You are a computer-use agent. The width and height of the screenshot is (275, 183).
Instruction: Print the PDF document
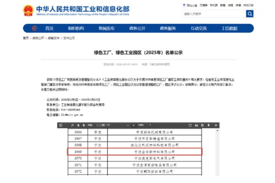click(197, 125)
